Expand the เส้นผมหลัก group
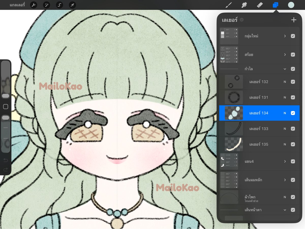The height and width of the screenshot is (229, 305). pyautogui.click(x=285, y=180)
